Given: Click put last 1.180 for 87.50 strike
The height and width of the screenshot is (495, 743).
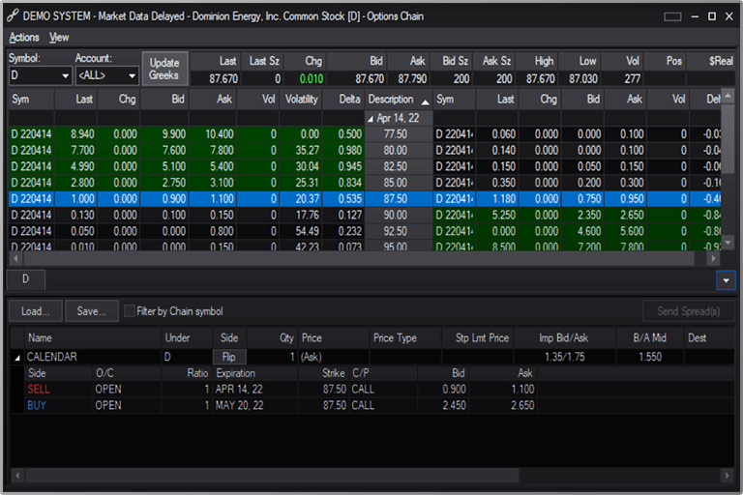Looking at the screenshot, I should (x=497, y=199).
